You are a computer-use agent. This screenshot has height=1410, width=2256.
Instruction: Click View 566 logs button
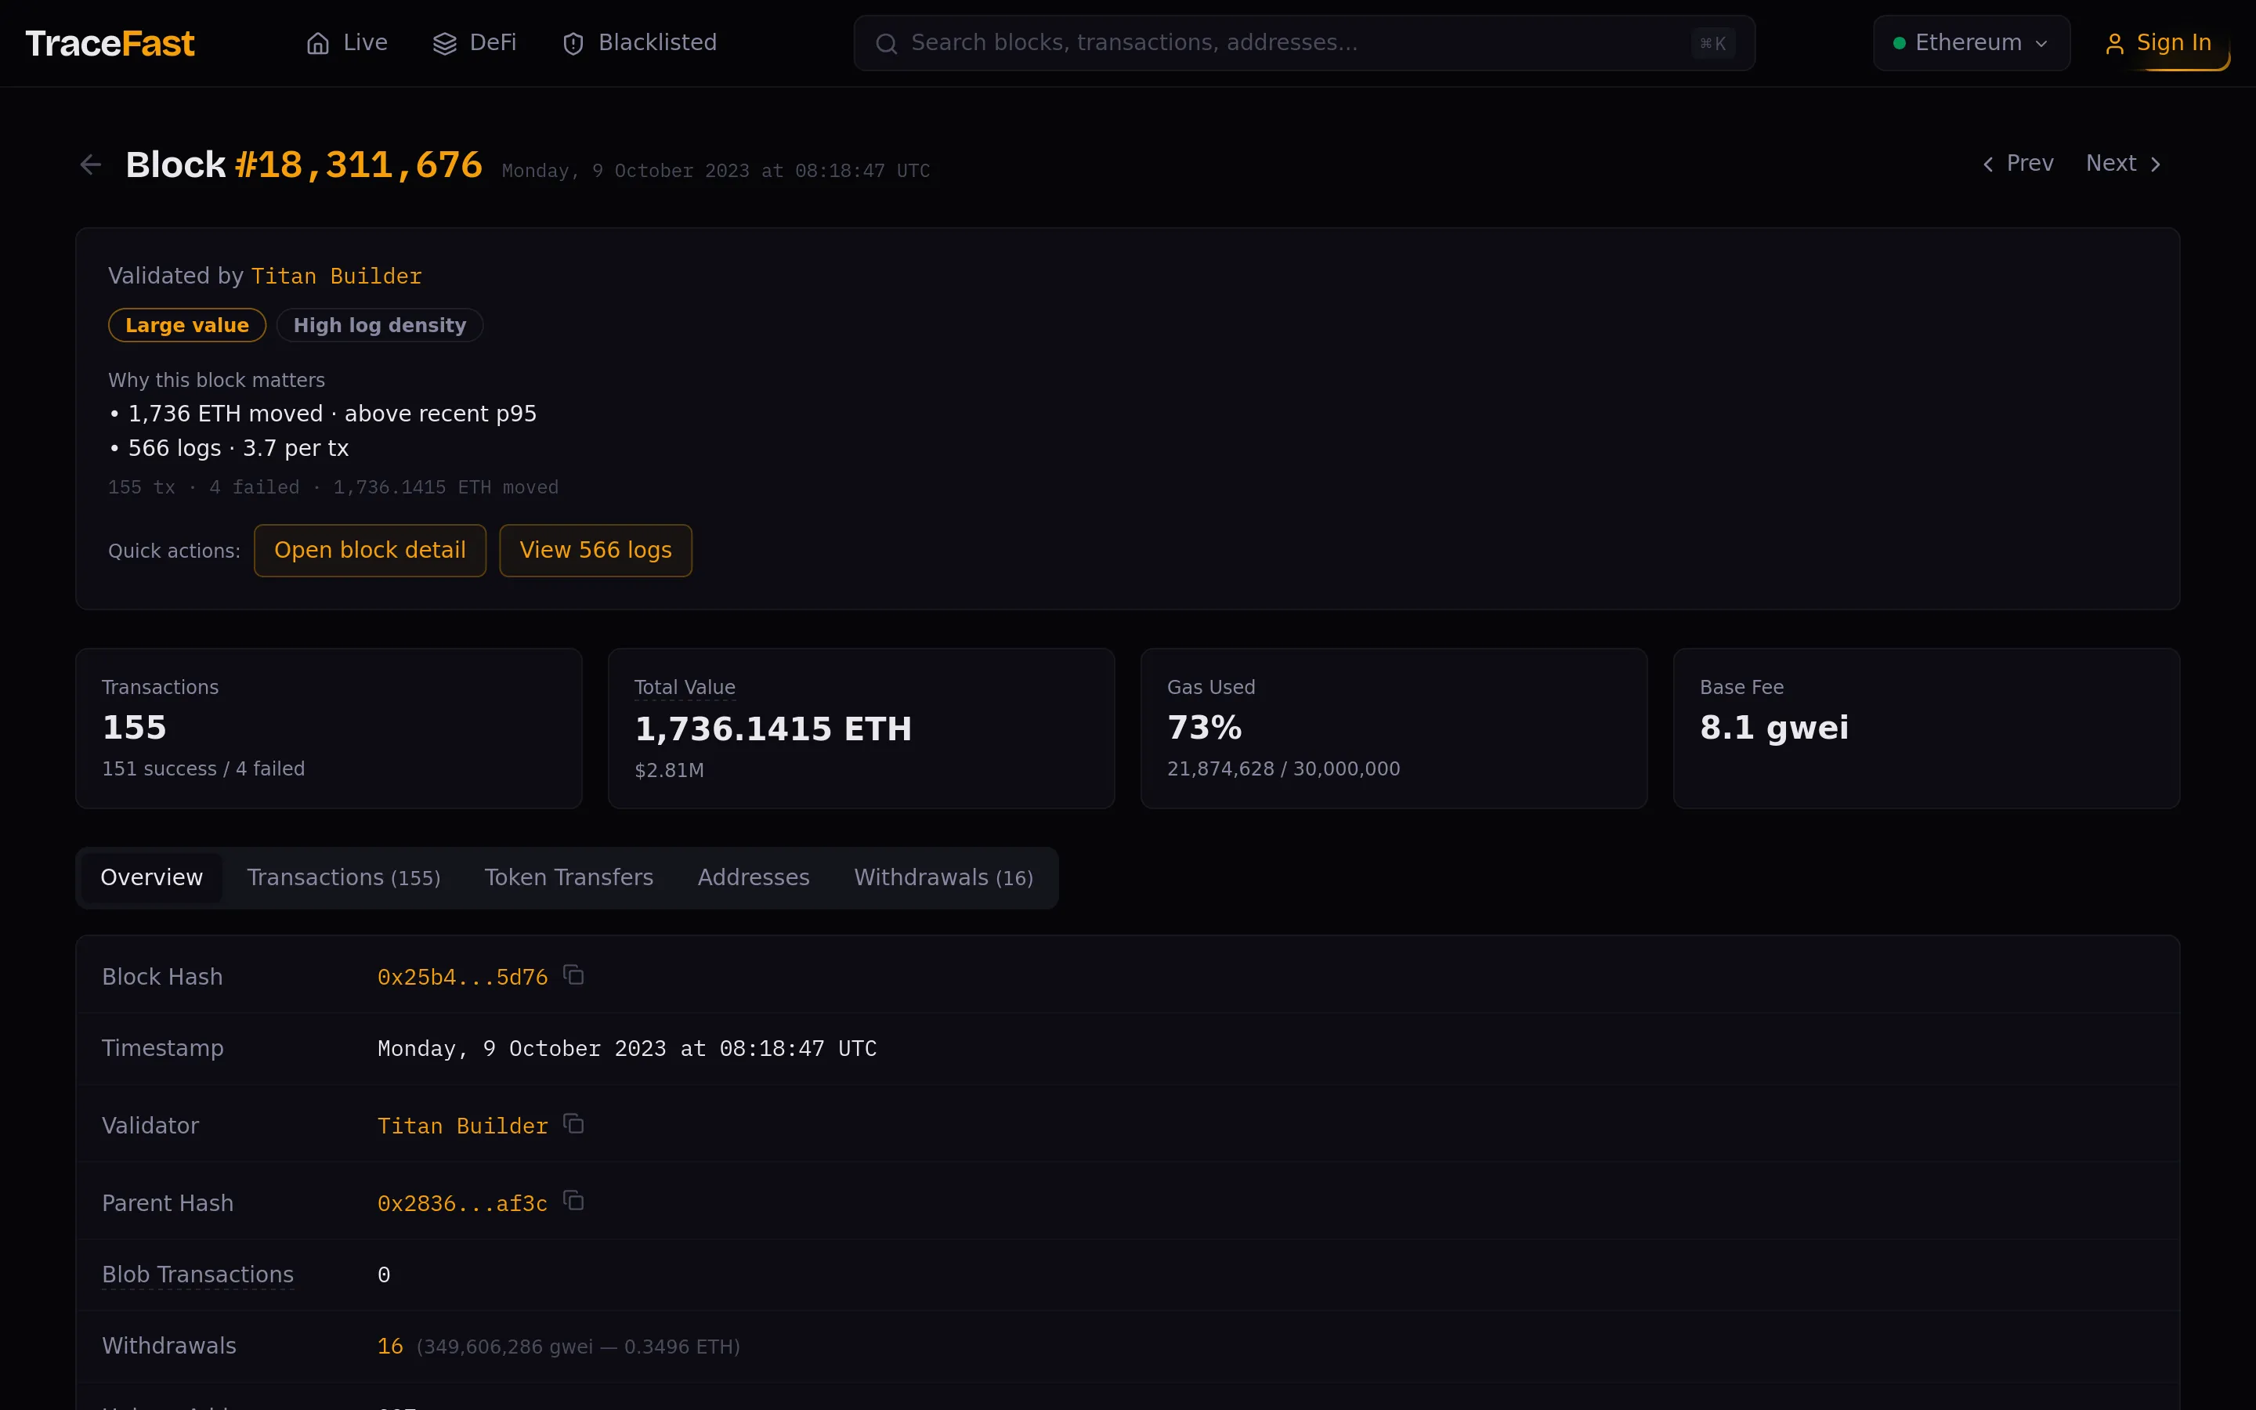pos(595,550)
